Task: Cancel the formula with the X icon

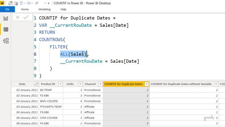Action: click(x=18, y=17)
